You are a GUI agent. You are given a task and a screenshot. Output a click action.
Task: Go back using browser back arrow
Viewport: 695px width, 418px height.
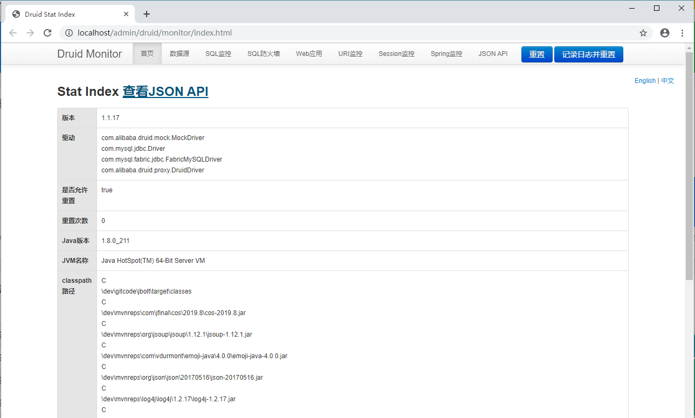[13, 33]
